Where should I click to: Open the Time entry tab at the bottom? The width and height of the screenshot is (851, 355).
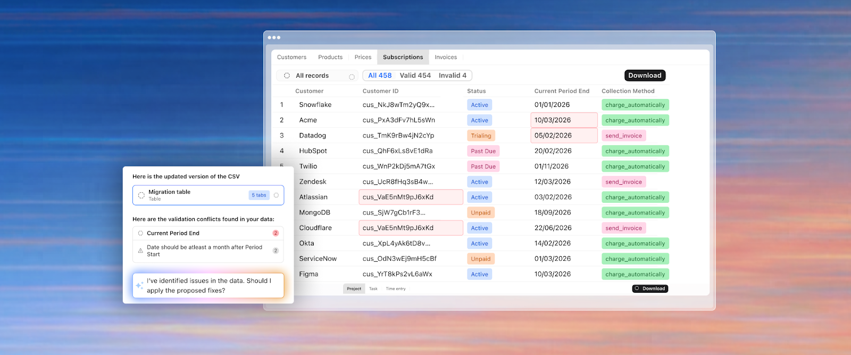pyautogui.click(x=396, y=288)
